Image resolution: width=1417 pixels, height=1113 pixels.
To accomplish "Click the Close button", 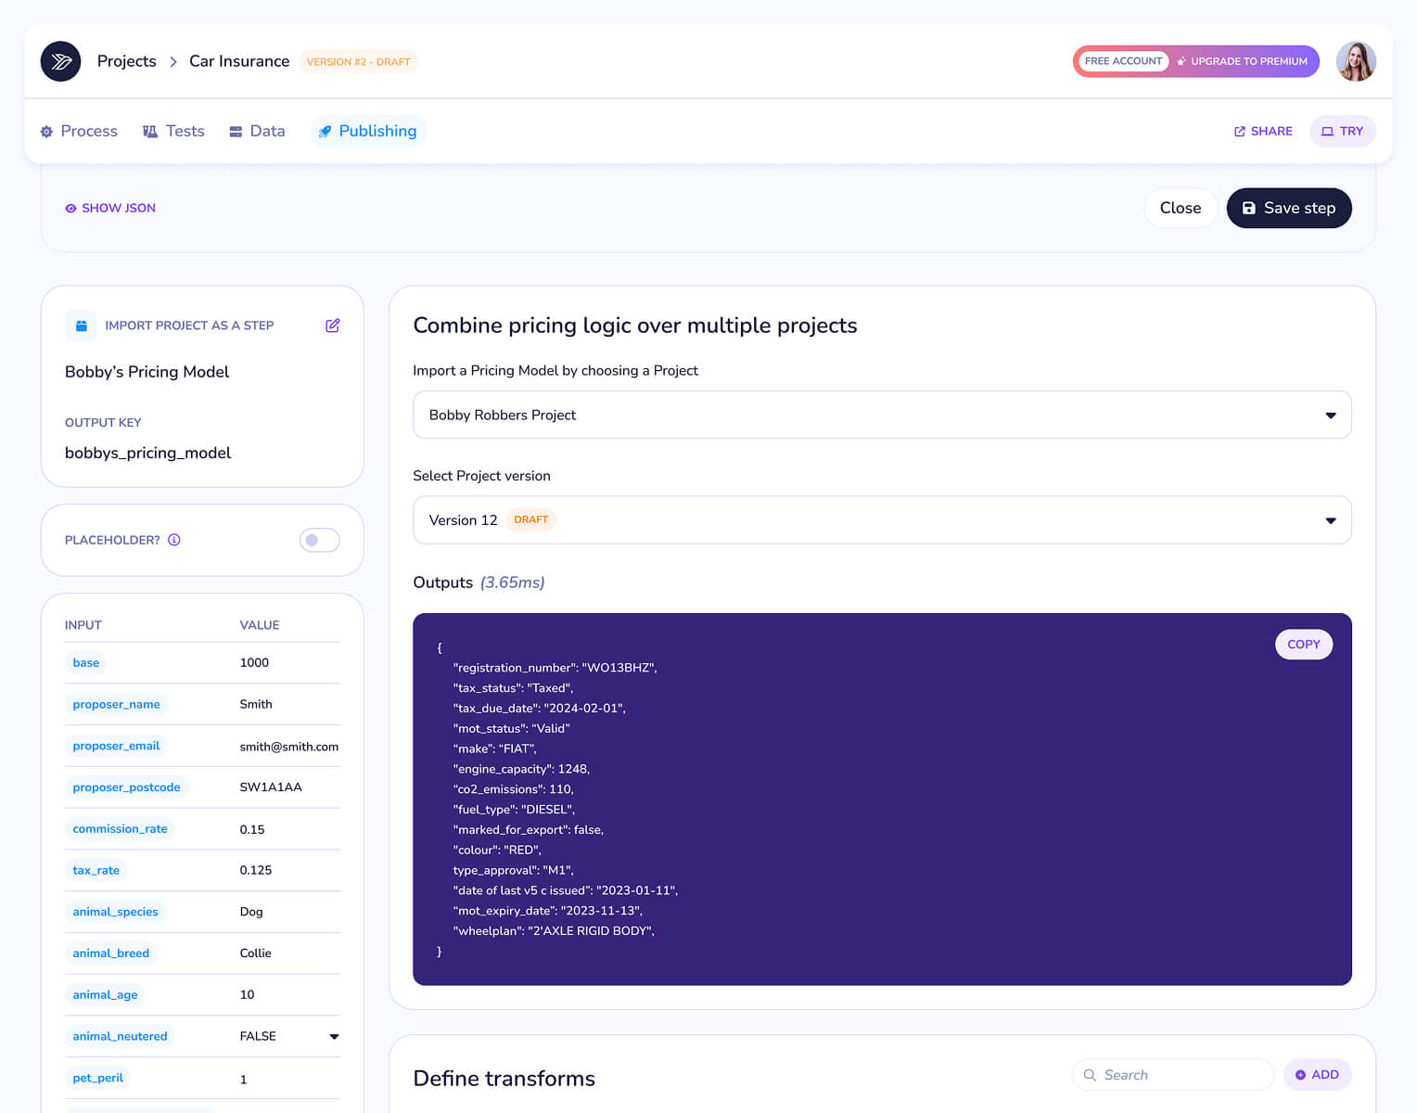I will (1181, 208).
